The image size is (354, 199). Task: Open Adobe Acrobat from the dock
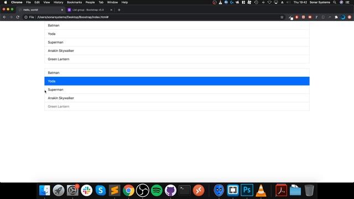[281, 190]
